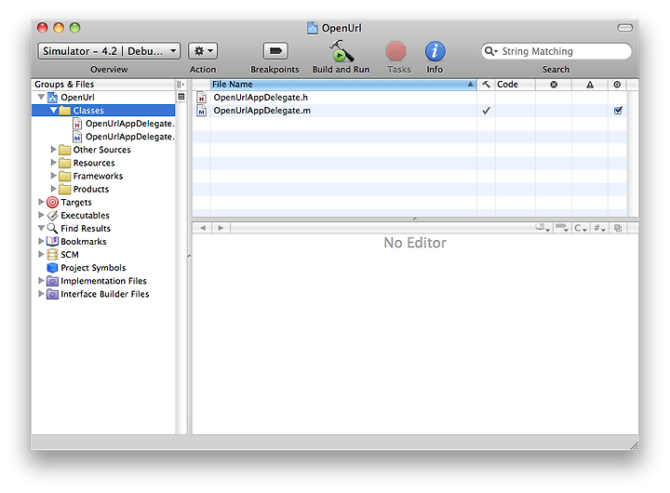Image resolution: width=670 pixels, height=493 pixels.
Task: Sort by the File Name column header
Action: point(343,84)
